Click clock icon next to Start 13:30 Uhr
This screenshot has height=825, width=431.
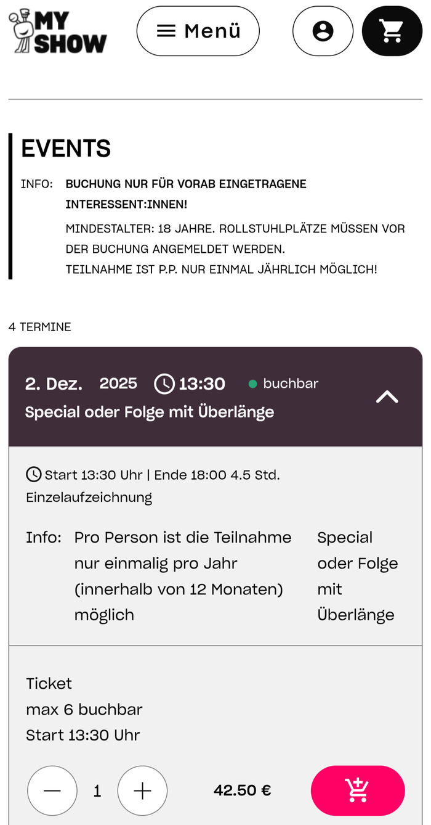[34, 474]
